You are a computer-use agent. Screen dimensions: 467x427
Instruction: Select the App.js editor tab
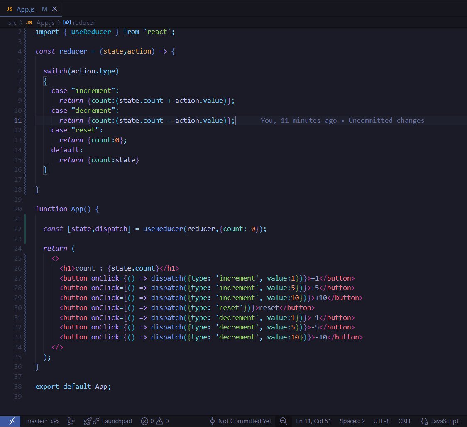tap(31, 9)
